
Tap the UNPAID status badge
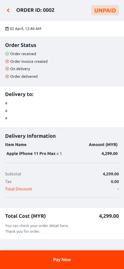tap(105, 10)
